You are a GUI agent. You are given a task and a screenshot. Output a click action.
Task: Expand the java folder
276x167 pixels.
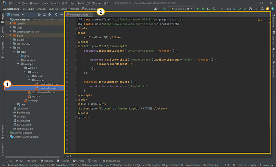[18, 56]
